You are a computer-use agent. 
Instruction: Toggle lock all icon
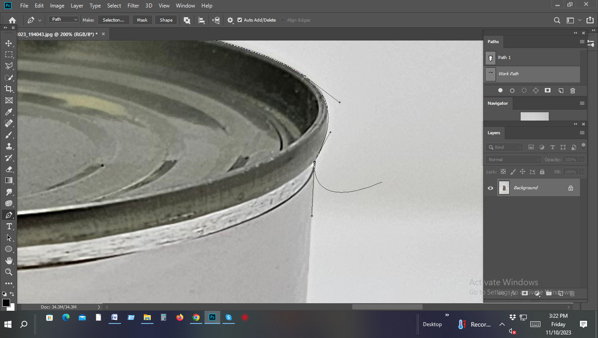click(542, 172)
